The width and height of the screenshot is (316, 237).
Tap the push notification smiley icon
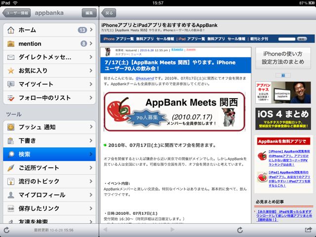[11, 127]
